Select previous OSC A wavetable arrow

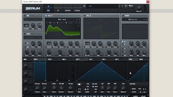pos(77,19)
